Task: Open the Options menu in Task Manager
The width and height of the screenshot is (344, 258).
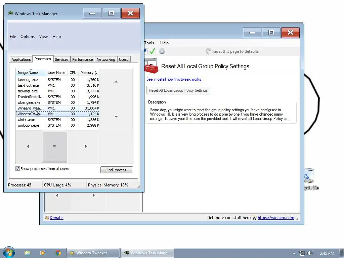Action: [x=28, y=37]
